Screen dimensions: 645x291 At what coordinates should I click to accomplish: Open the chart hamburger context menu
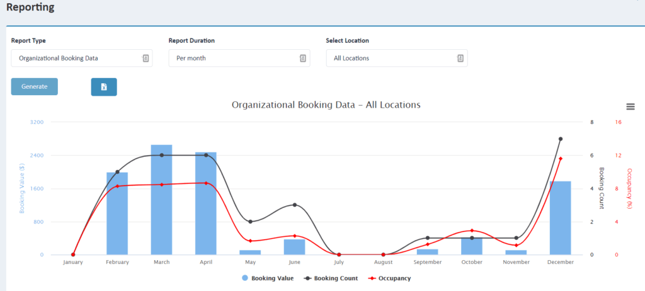click(630, 106)
